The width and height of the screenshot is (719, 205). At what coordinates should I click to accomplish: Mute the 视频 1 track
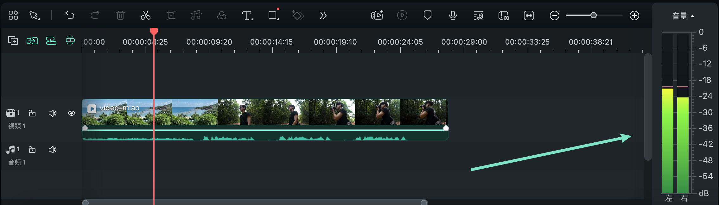pos(53,113)
